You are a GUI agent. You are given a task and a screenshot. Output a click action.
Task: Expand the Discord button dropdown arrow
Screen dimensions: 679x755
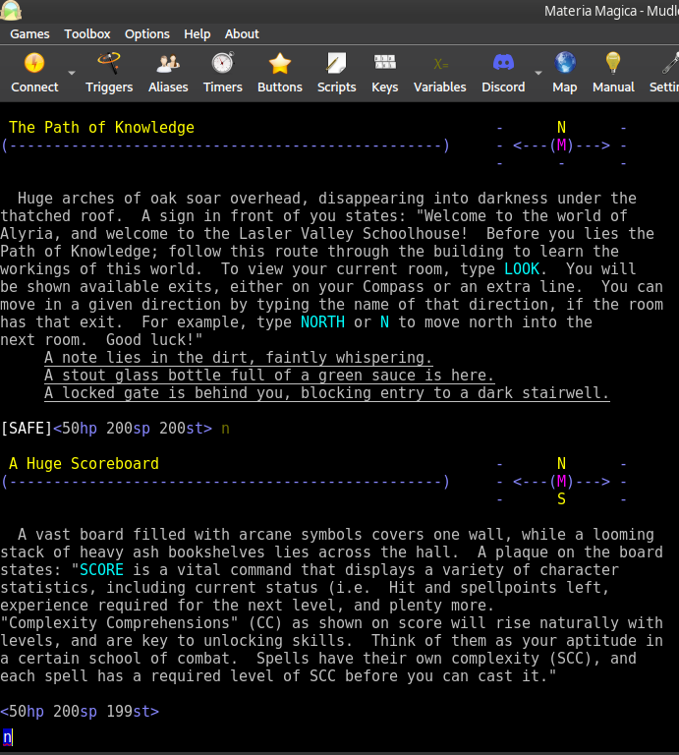coord(538,74)
